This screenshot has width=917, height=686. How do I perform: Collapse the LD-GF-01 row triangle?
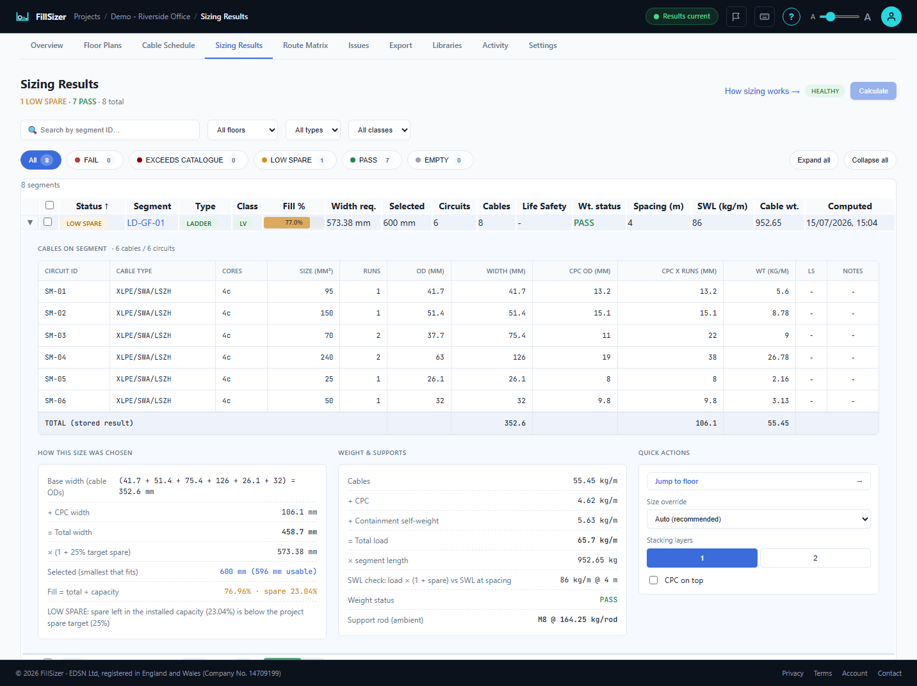coord(30,223)
